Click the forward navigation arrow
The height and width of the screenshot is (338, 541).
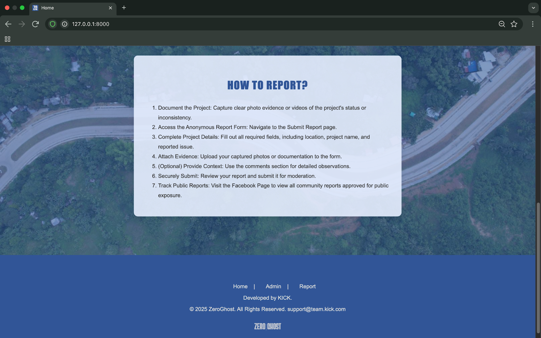point(22,24)
